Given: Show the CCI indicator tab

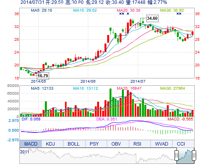Looking at the screenshot, I should (181, 144).
